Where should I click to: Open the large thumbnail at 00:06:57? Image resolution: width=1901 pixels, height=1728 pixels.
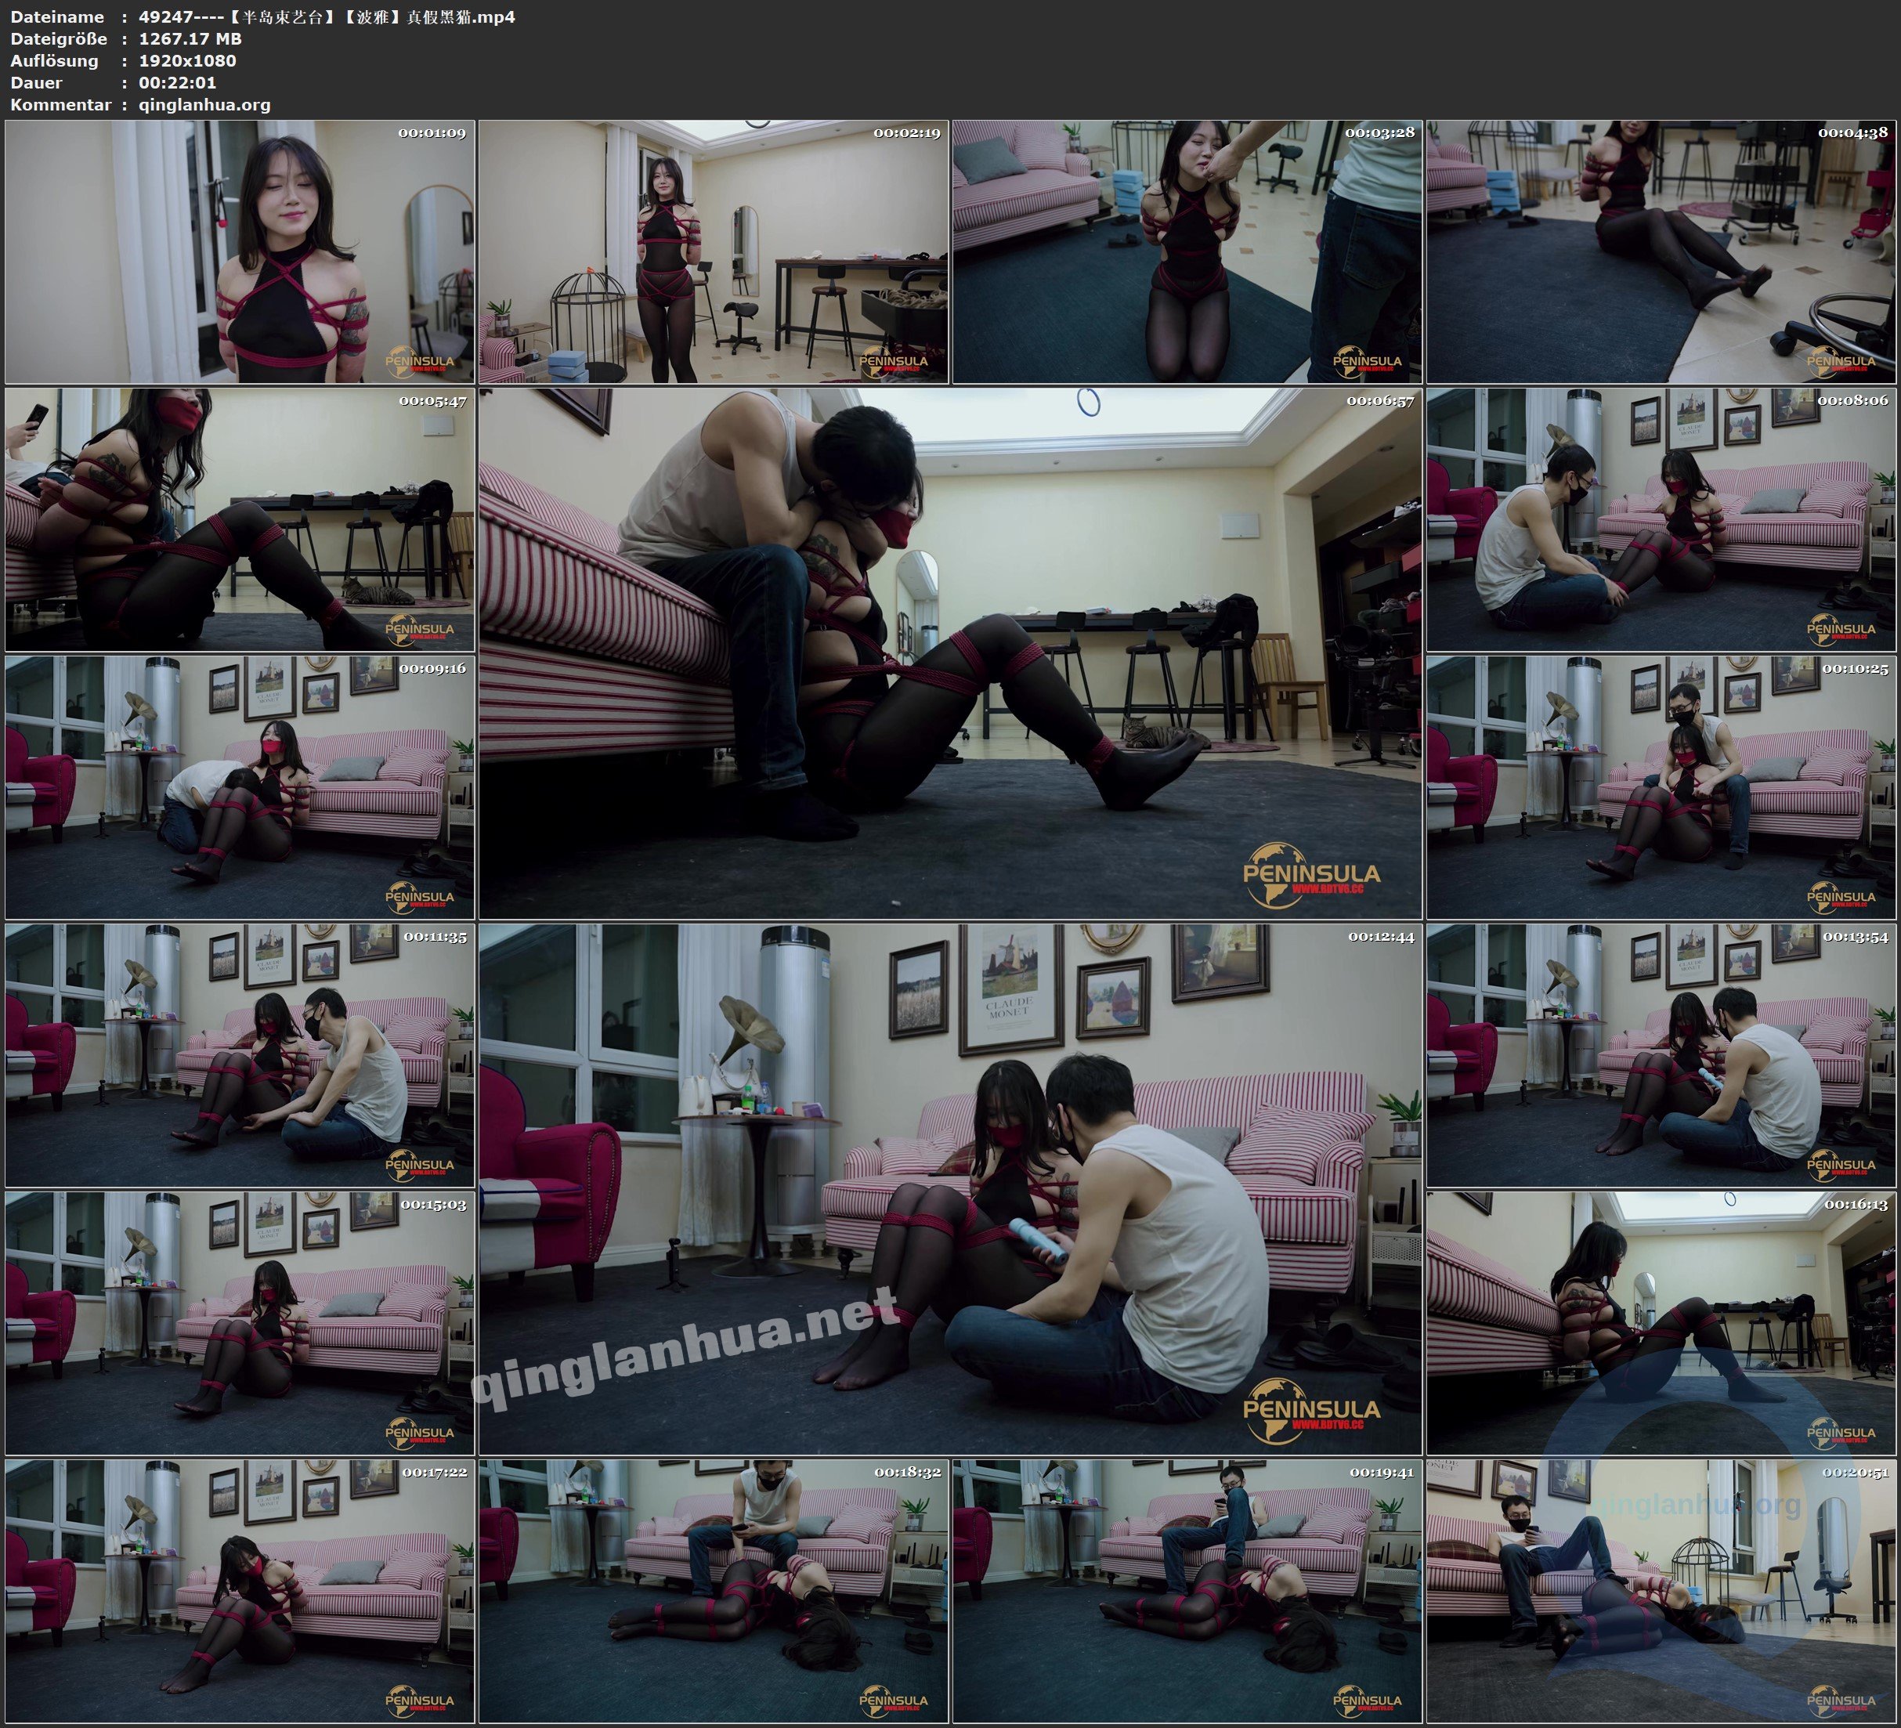coord(949,653)
